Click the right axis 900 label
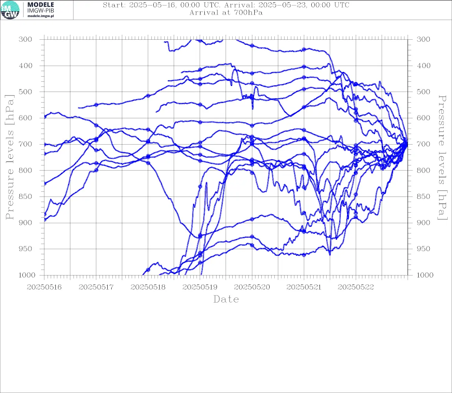This screenshot has height=393, width=452. 423,222
